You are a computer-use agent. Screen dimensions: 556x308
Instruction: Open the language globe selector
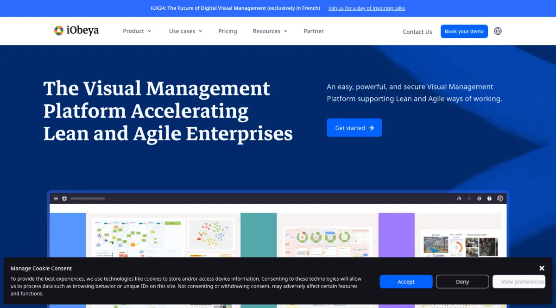point(498,31)
